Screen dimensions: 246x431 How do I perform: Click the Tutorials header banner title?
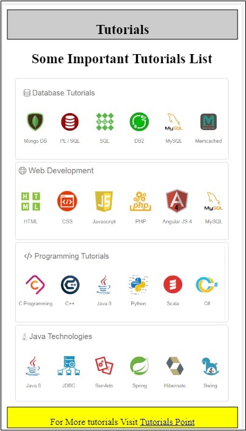(x=123, y=29)
